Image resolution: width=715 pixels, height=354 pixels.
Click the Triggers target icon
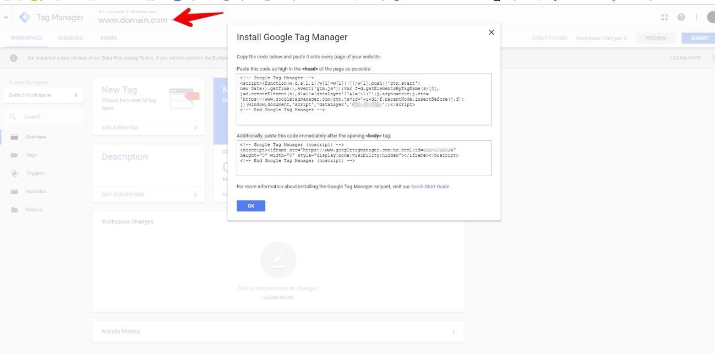tap(14, 173)
